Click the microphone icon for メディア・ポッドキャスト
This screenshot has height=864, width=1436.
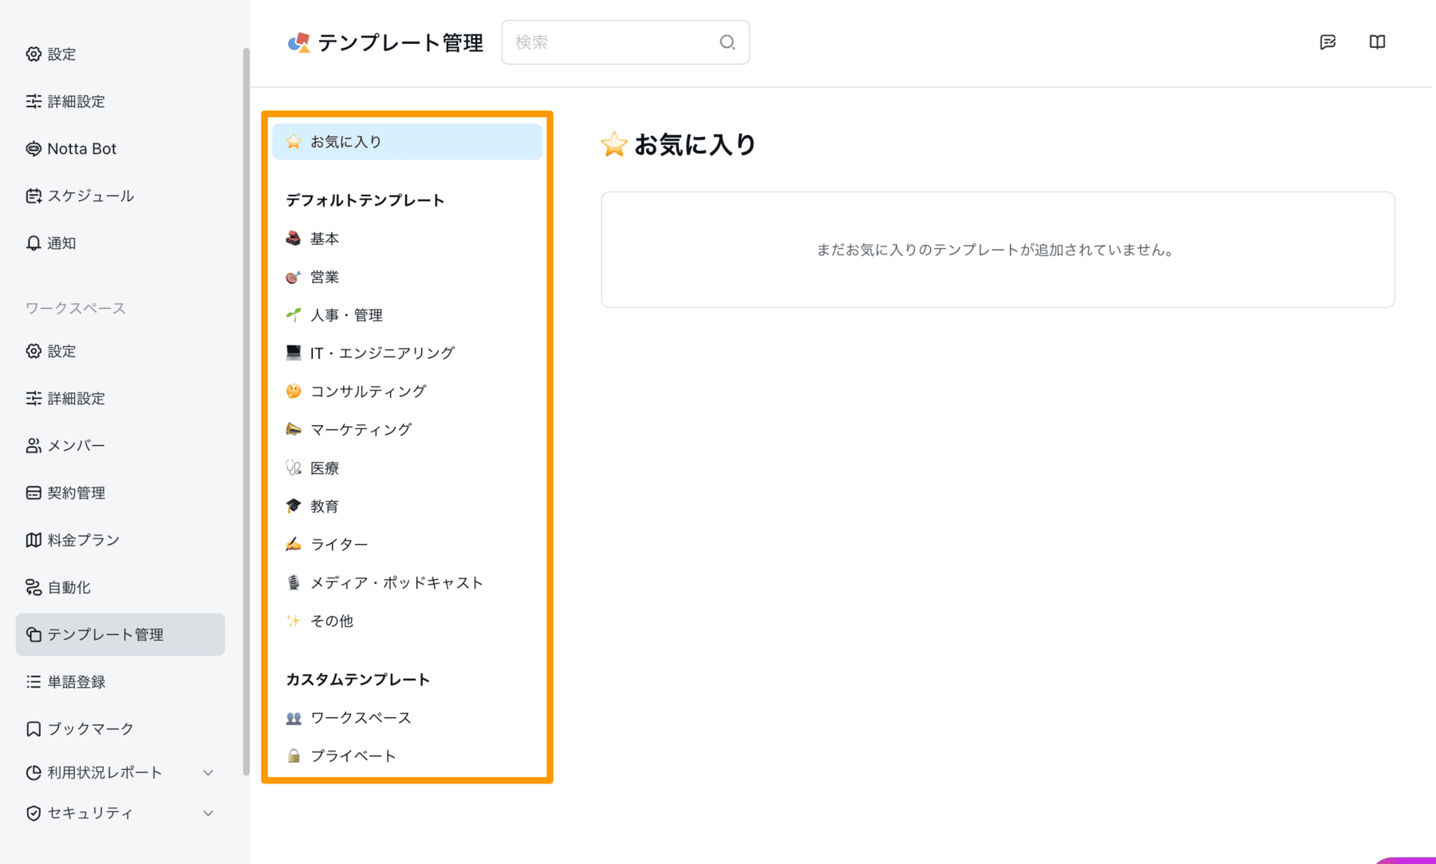click(x=294, y=582)
